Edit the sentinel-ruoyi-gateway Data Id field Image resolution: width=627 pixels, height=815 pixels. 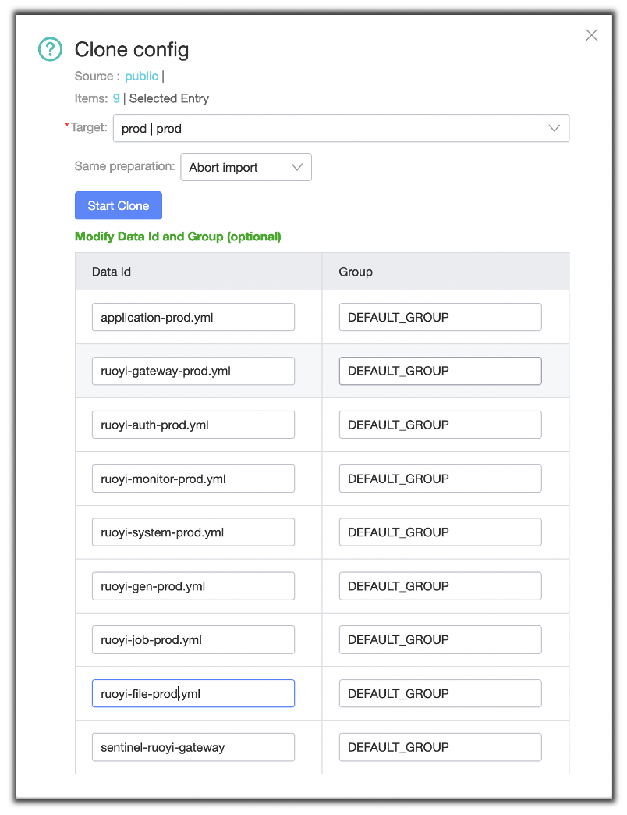(193, 747)
